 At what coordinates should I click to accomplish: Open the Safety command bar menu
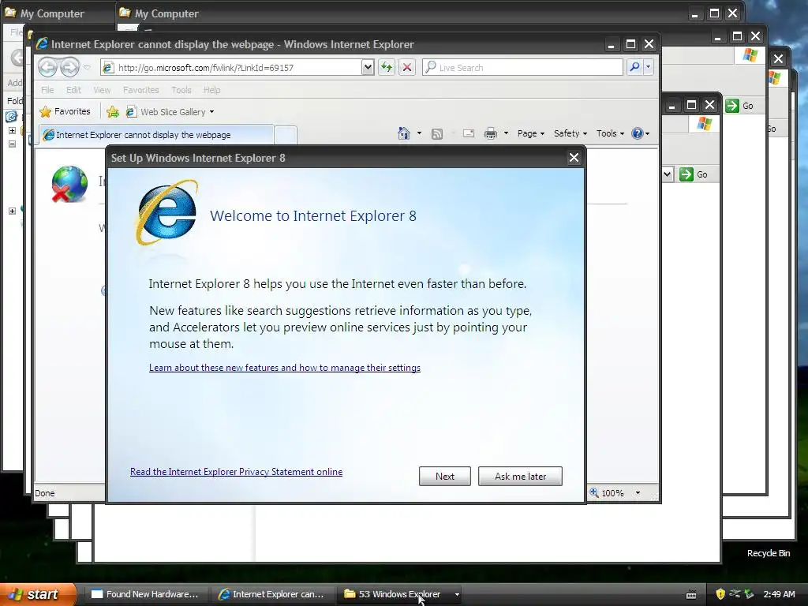[570, 133]
